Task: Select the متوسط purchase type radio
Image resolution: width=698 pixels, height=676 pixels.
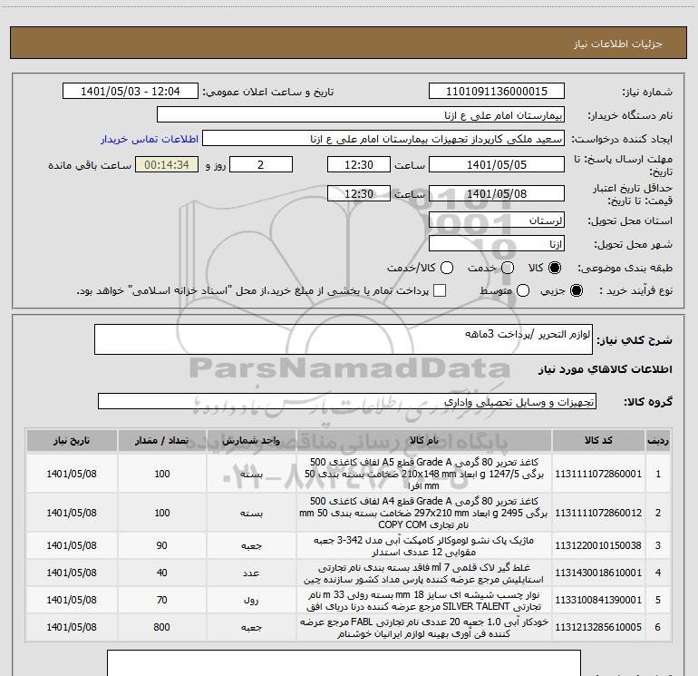Action: click(523, 290)
